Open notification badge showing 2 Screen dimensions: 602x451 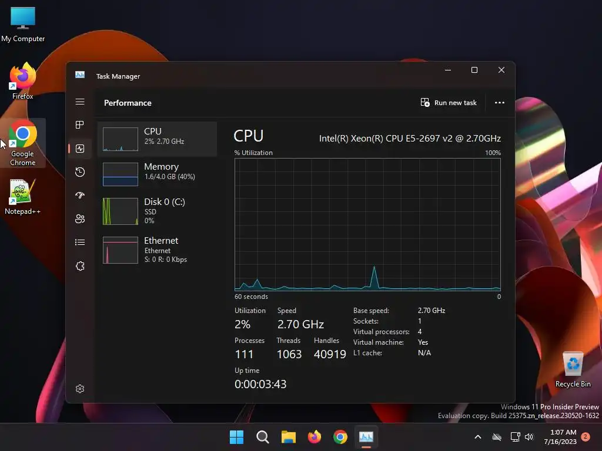[586, 437]
